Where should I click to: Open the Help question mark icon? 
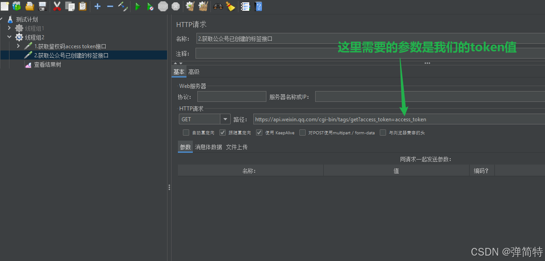coord(259,6)
